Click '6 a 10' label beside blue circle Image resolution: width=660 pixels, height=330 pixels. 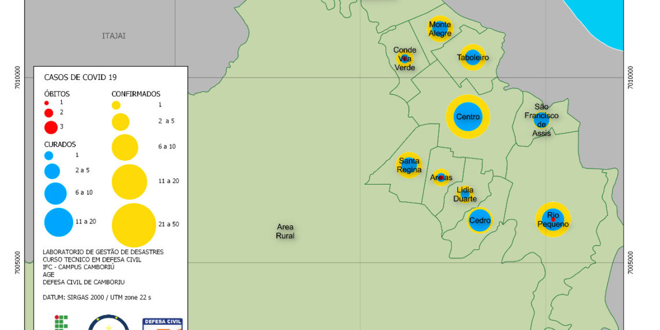(83, 192)
